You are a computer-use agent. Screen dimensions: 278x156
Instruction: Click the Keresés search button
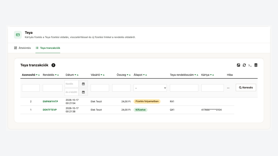[246, 87]
